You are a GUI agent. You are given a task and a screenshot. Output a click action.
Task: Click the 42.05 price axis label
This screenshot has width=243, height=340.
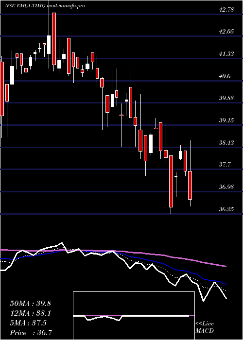coord(226,32)
